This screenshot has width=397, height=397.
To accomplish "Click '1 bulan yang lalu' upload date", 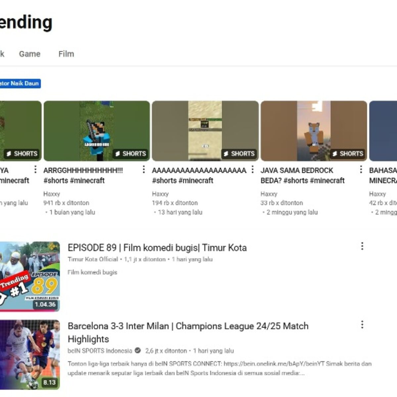I will pyautogui.click(x=72, y=212).
